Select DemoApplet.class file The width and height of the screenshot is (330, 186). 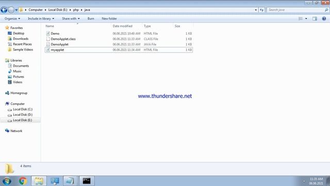click(x=119, y=39)
